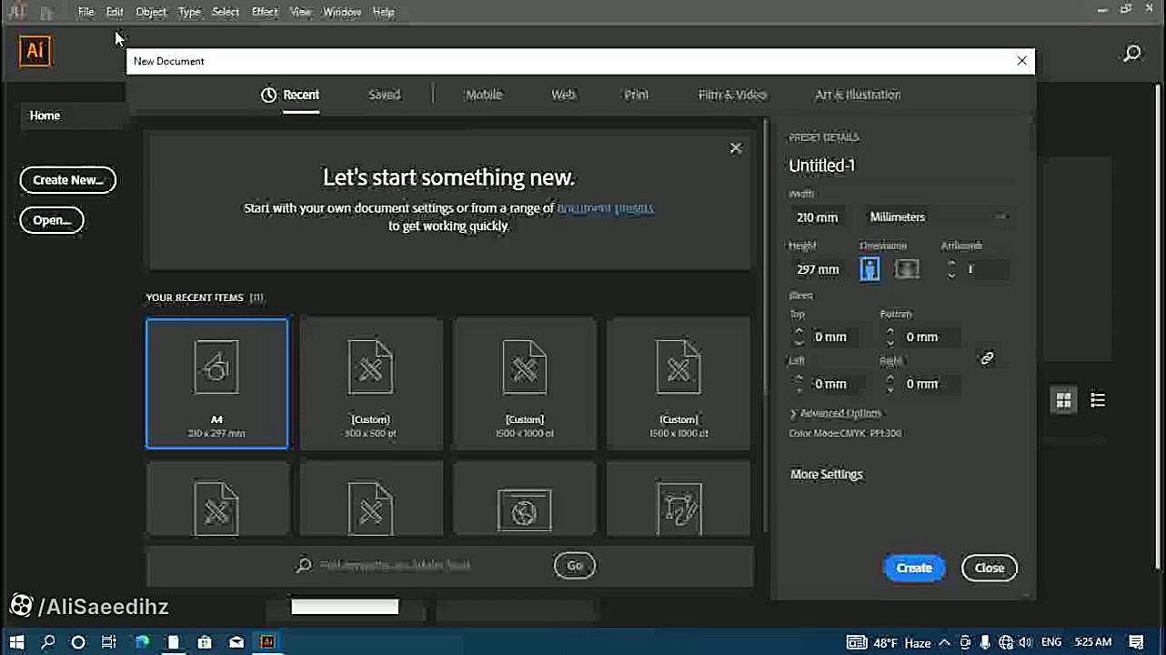Click the template search magnifier icon
The image size is (1166, 655).
(x=304, y=565)
